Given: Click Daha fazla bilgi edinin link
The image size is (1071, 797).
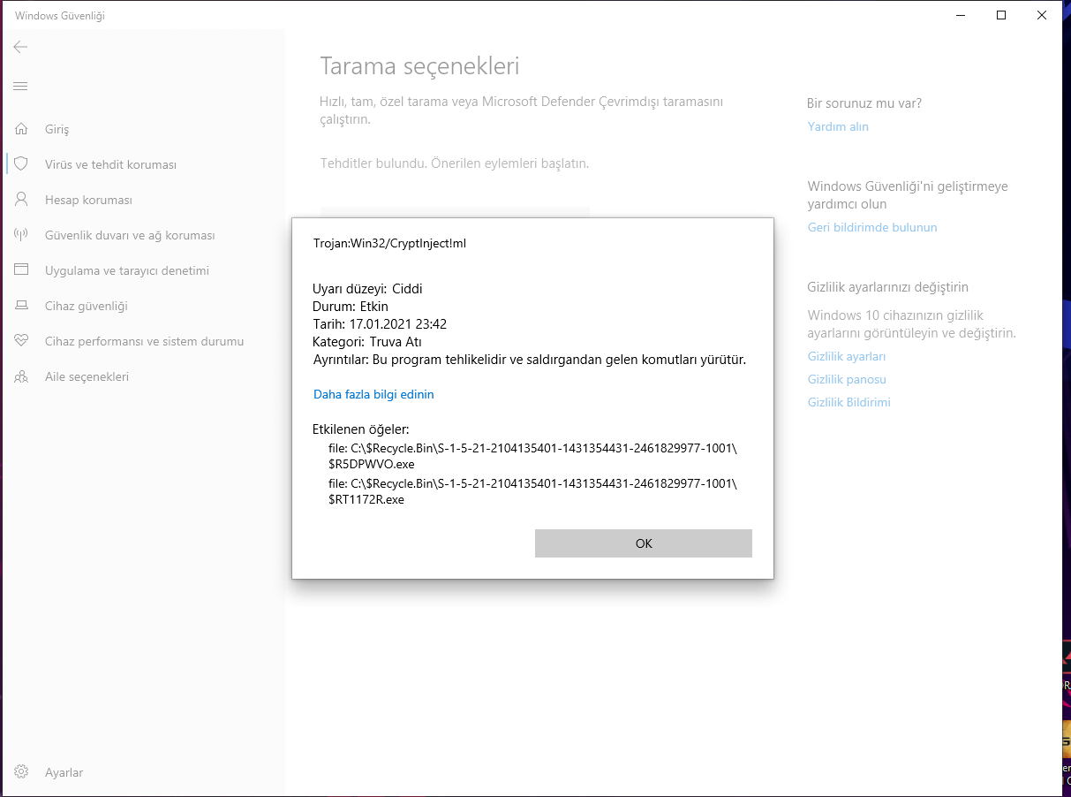Looking at the screenshot, I should tap(373, 395).
